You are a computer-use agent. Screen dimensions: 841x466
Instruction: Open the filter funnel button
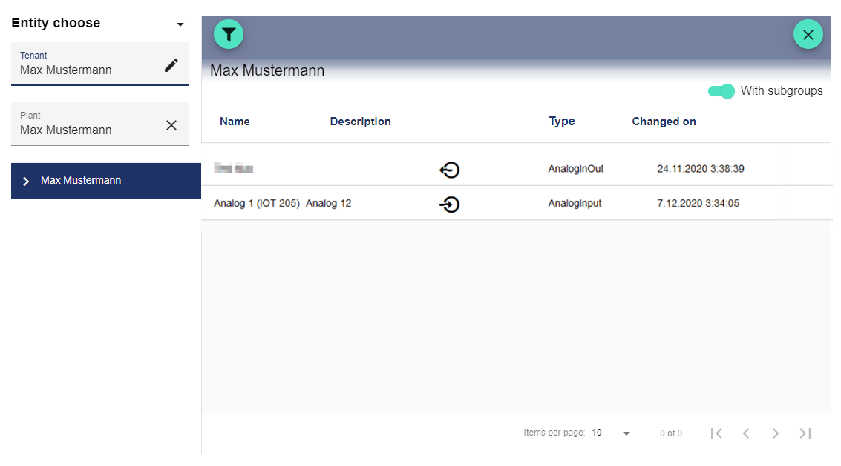coord(229,34)
